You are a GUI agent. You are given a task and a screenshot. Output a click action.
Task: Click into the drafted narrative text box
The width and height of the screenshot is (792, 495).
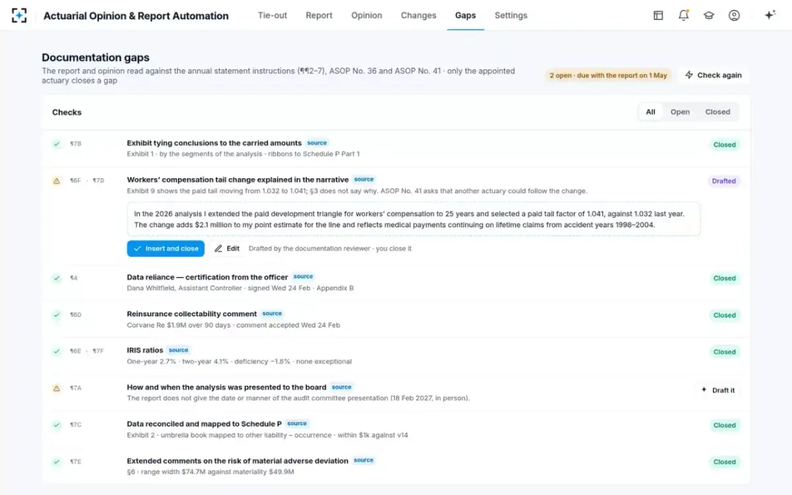coord(413,219)
